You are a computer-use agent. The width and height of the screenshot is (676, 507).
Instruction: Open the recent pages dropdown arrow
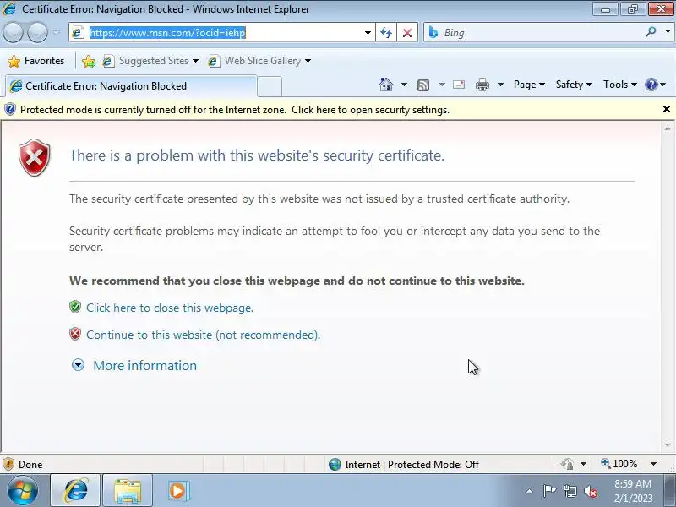coord(56,32)
